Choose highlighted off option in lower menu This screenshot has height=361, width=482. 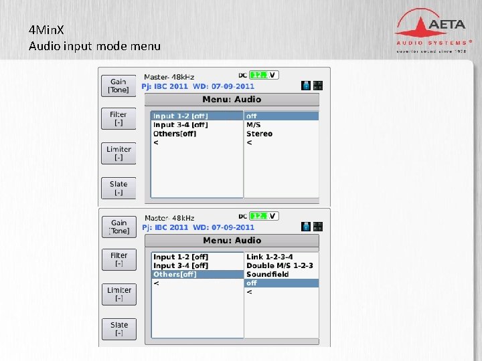(282, 283)
